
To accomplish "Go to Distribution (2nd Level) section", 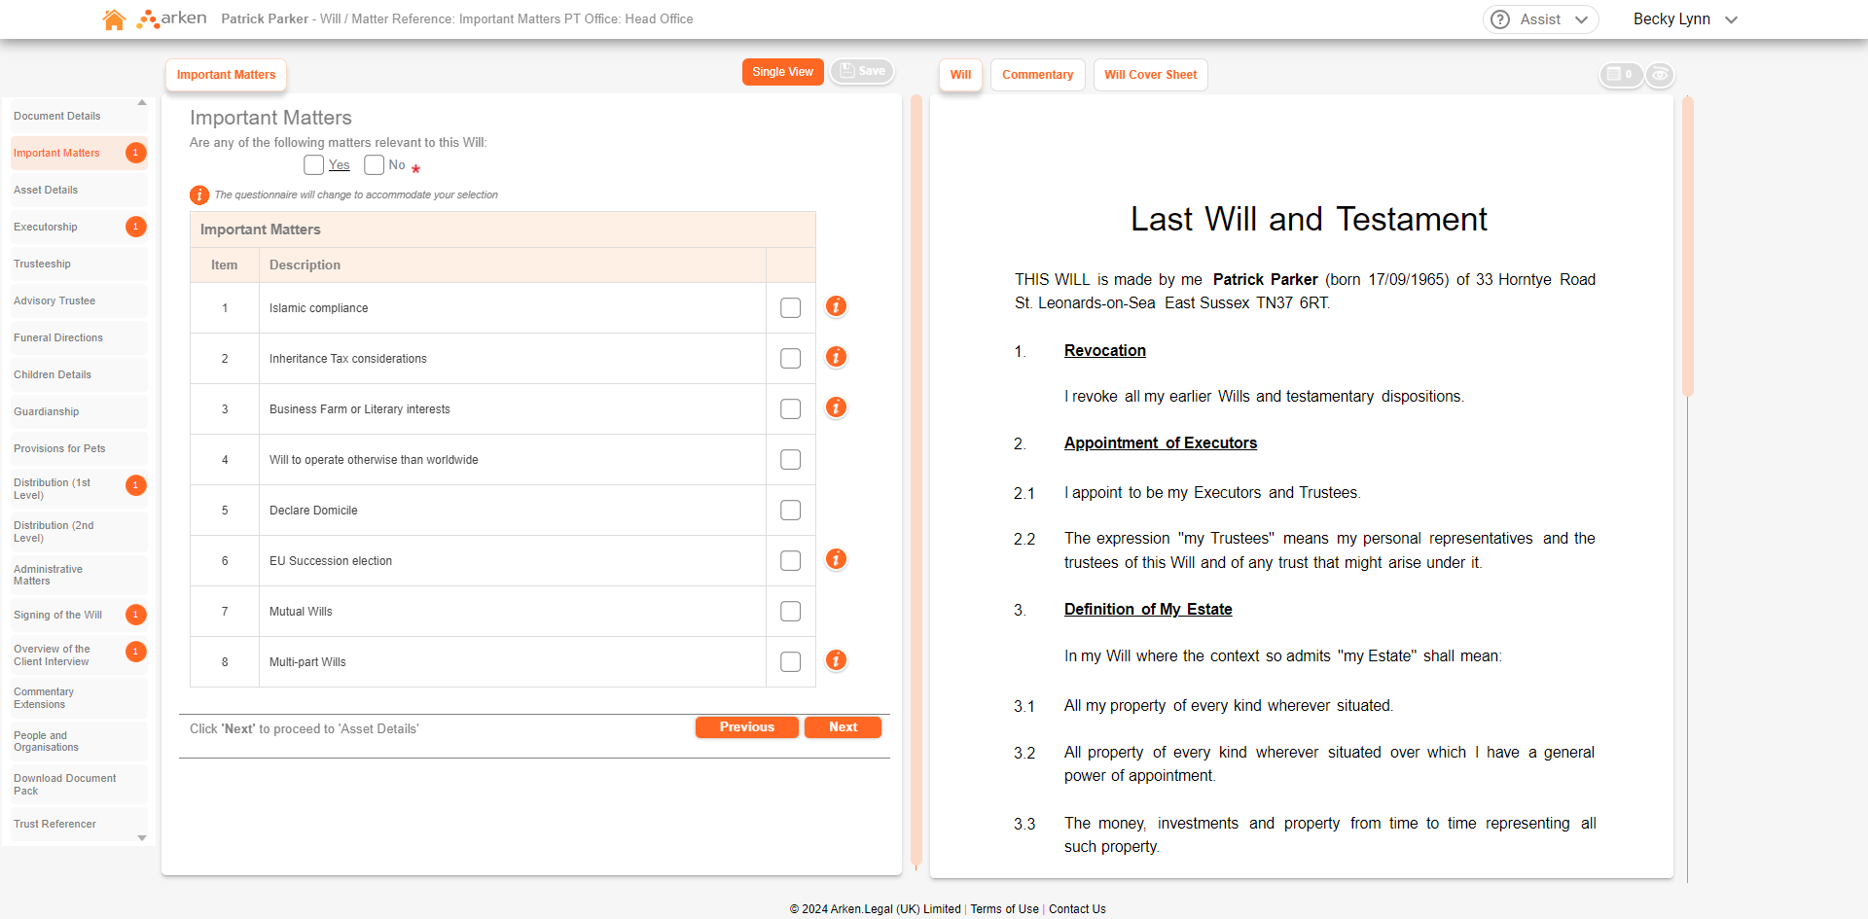I will click(x=79, y=532).
